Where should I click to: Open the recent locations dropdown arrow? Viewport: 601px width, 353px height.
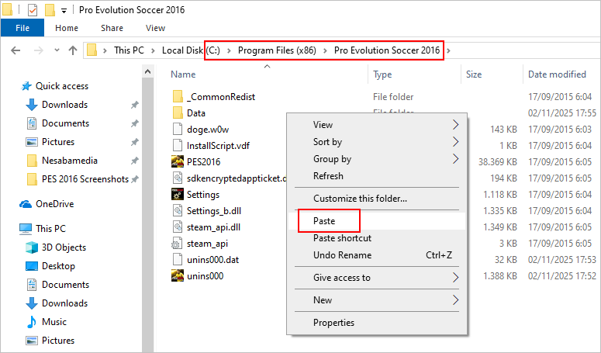(x=57, y=50)
